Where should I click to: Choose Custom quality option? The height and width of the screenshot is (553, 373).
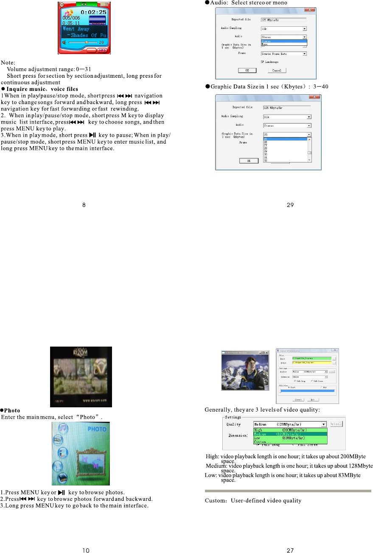[290, 442]
